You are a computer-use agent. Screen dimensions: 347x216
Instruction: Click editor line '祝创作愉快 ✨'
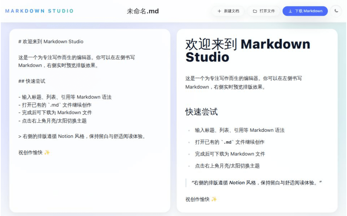[x=34, y=152]
